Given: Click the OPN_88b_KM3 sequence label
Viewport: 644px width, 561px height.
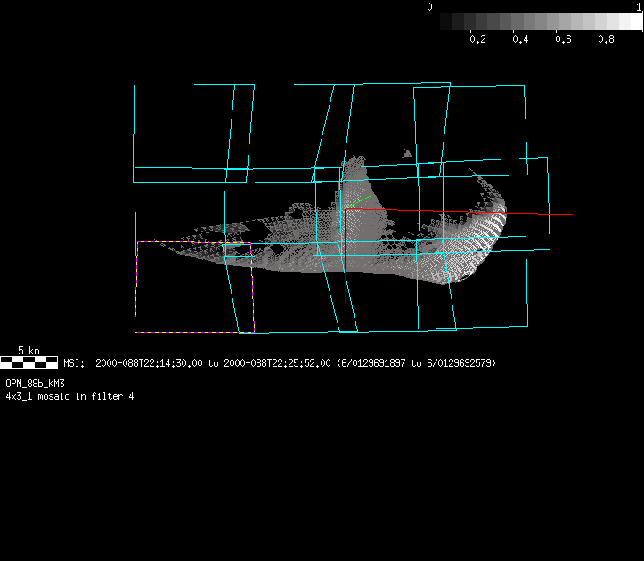Looking at the screenshot, I should coord(35,383).
